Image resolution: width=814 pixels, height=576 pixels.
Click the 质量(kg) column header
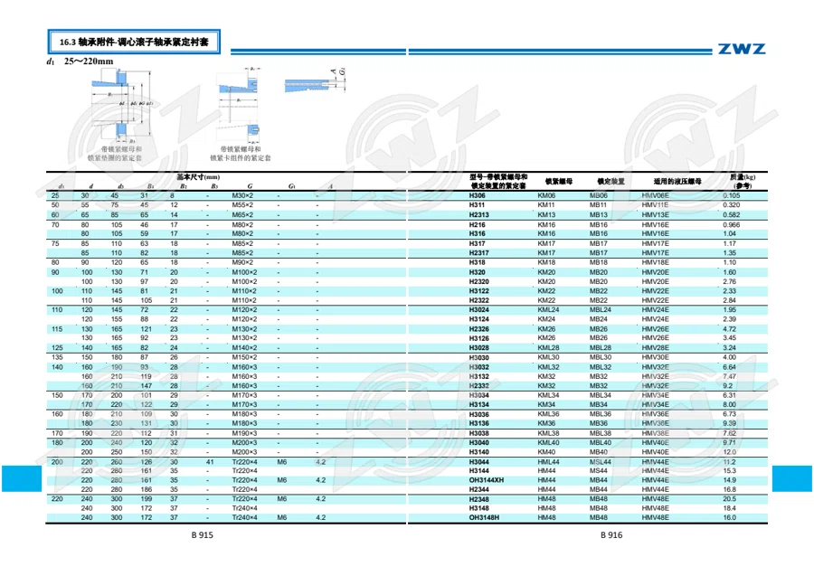tap(743, 181)
